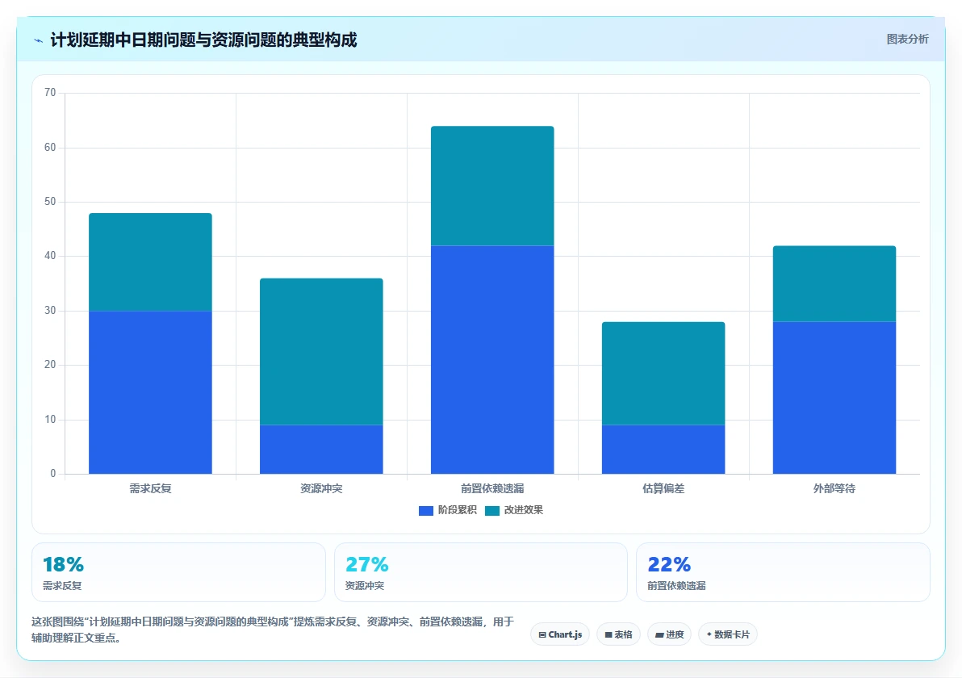Screen dimensions: 962x678
Task: Click the blue 阶段累积 segment of 估算偏差 bar
Action: click(x=663, y=450)
